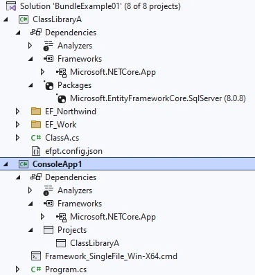Expand the Program.cs file node
Screen dimensions: 255x275
pyautogui.click(x=17, y=269)
